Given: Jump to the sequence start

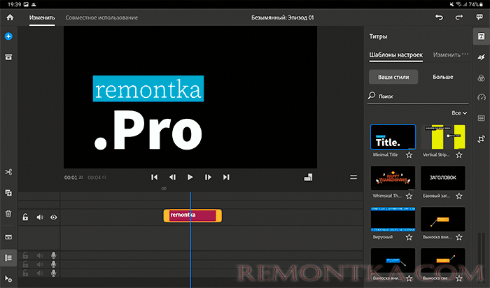Looking at the screenshot, I should (x=155, y=178).
